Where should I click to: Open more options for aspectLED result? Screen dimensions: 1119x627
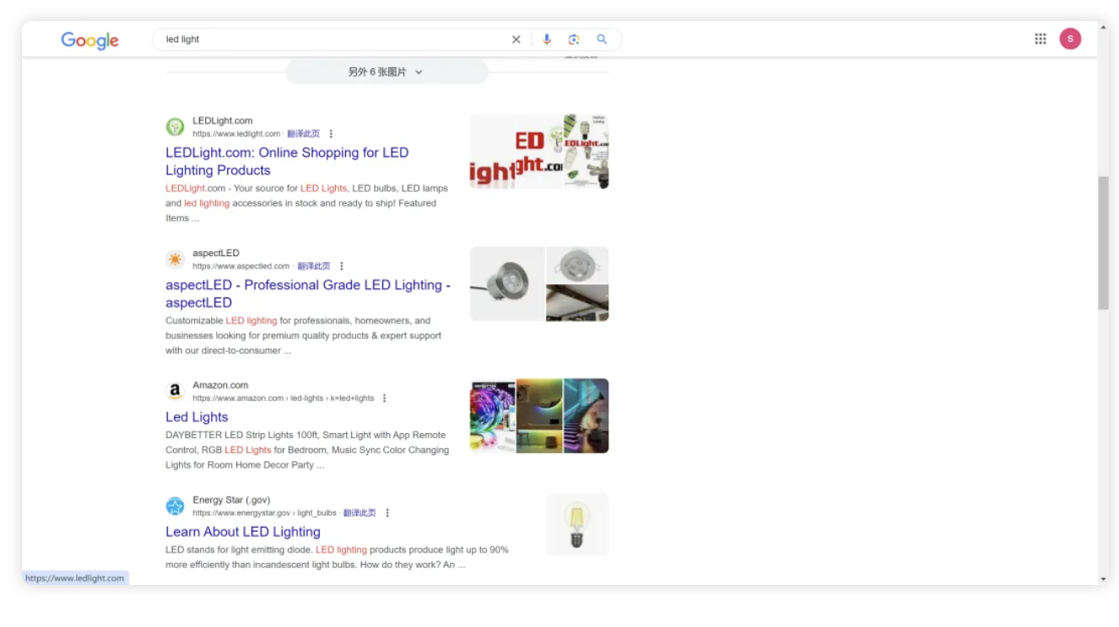click(x=342, y=266)
